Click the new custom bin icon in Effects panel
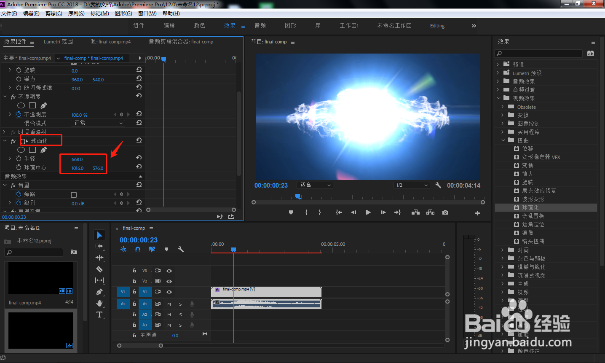This screenshot has width=605, height=363. point(591,54)
